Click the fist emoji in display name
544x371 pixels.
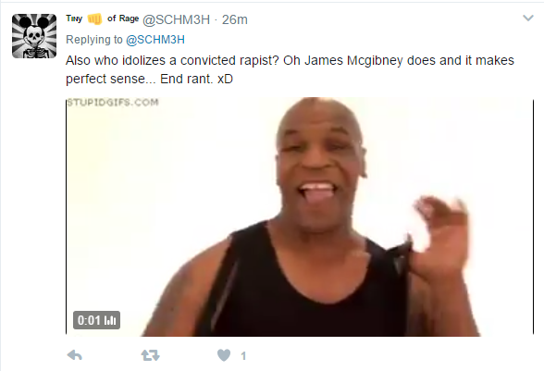coord(94,19)
